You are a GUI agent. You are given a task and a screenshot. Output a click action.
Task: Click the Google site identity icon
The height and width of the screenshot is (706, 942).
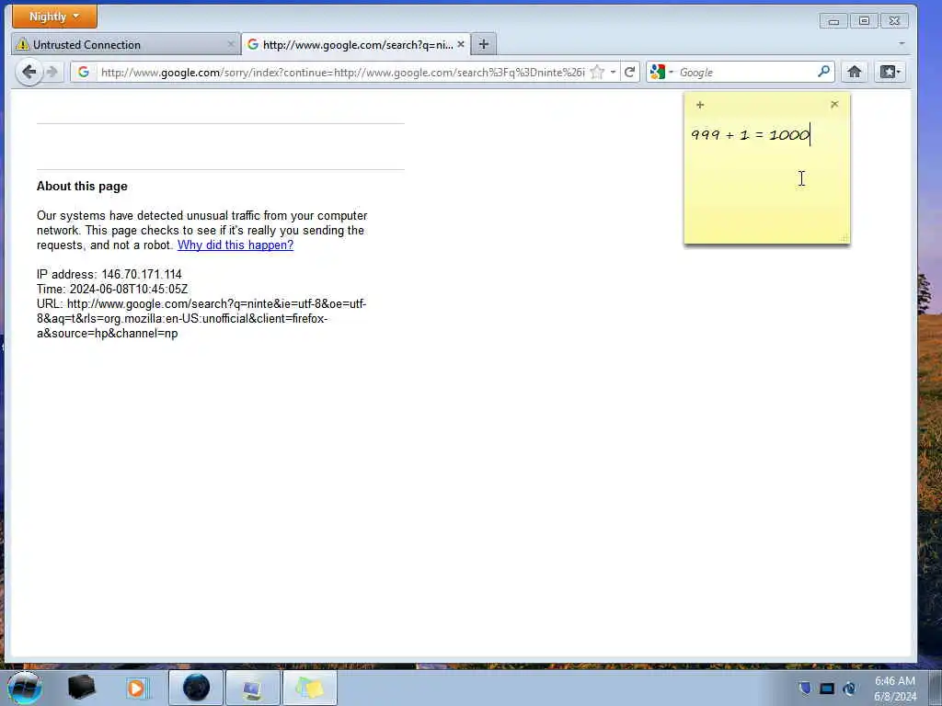click(x=84, y=73)
